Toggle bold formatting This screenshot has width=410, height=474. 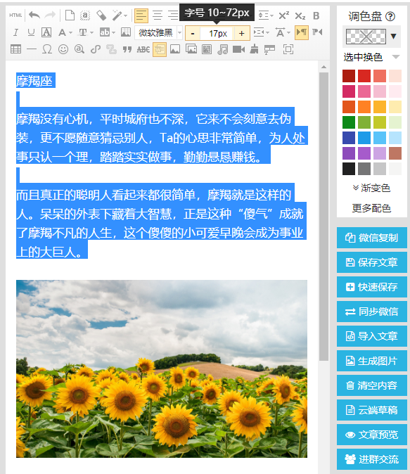tap(316, 15)
